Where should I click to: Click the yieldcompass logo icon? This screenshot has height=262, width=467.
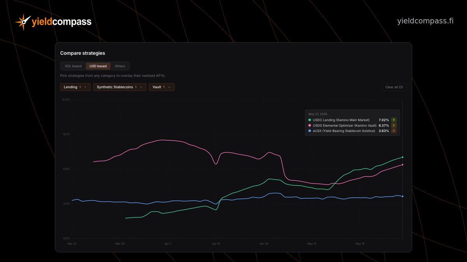(x=23, y=22)
